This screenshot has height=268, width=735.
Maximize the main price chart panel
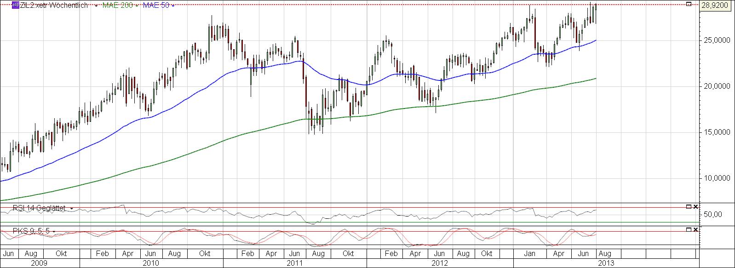[689, 4]
